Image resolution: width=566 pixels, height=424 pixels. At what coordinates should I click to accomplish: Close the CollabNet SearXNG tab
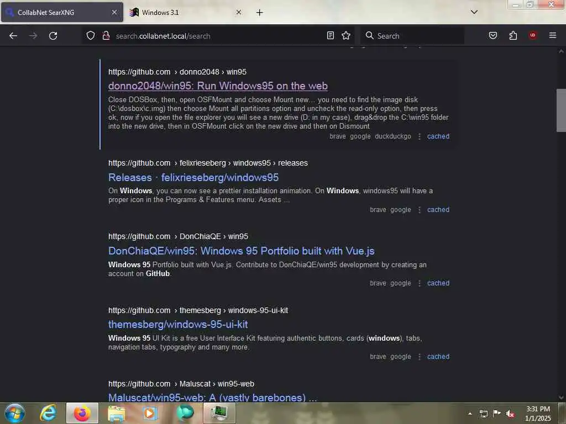click(114, 12)
